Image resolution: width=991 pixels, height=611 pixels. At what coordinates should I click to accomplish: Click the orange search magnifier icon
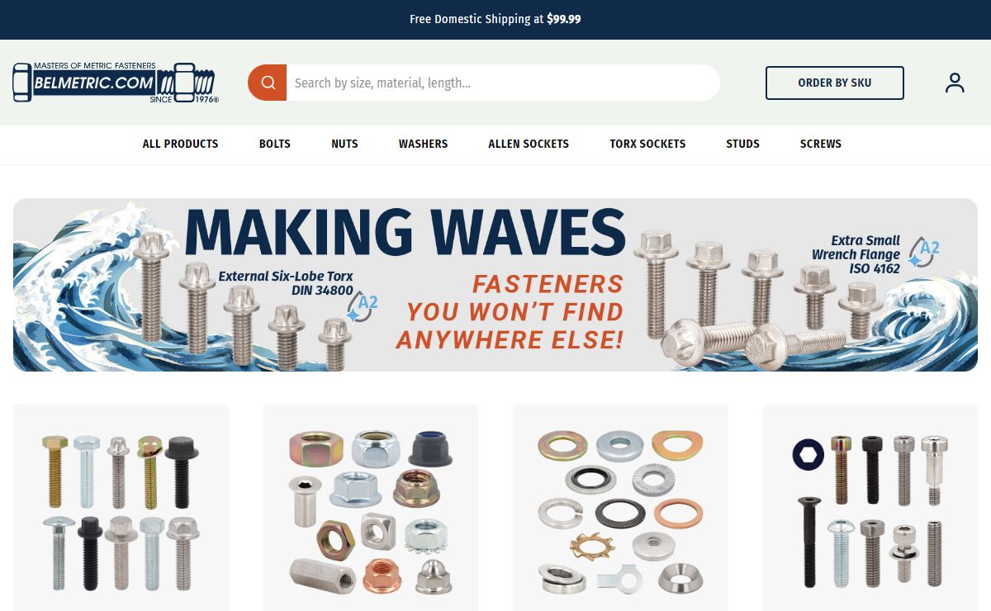(x=268, y=83)
